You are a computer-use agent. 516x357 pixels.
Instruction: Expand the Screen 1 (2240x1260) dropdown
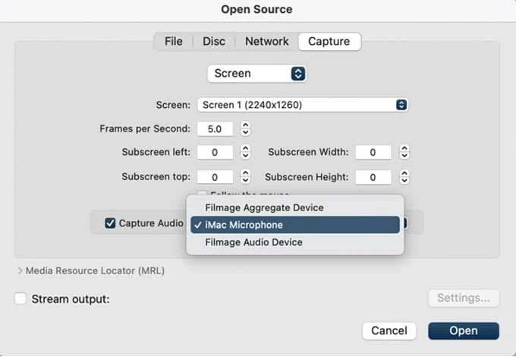[x=302, y=105]
